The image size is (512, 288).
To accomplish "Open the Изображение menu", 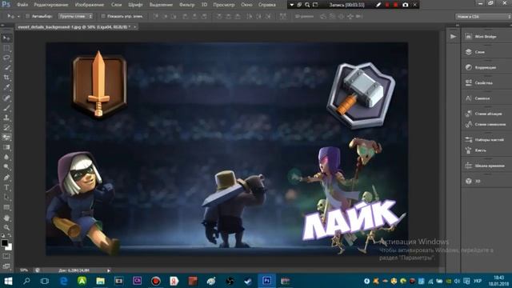I will coord(90,5).
